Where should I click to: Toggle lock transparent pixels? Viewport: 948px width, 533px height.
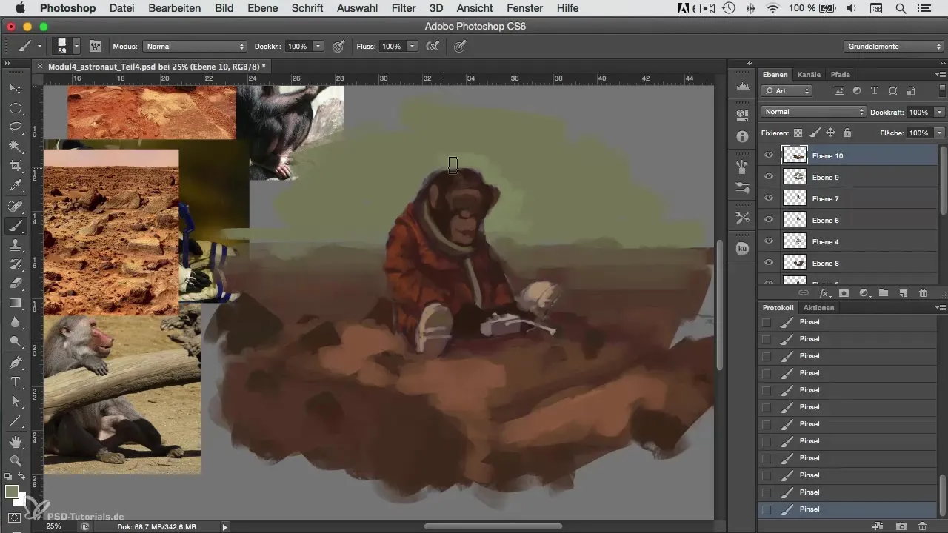(798, 133)
